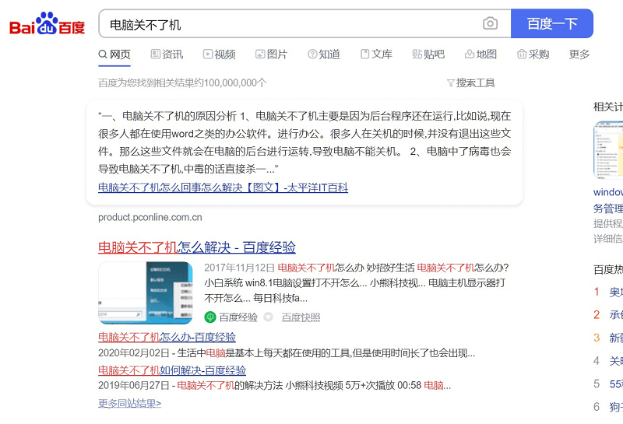Expand the dropdown arrow beside 百度经验
The height and width of the screenshot is (424, 623).
point(269,317)
